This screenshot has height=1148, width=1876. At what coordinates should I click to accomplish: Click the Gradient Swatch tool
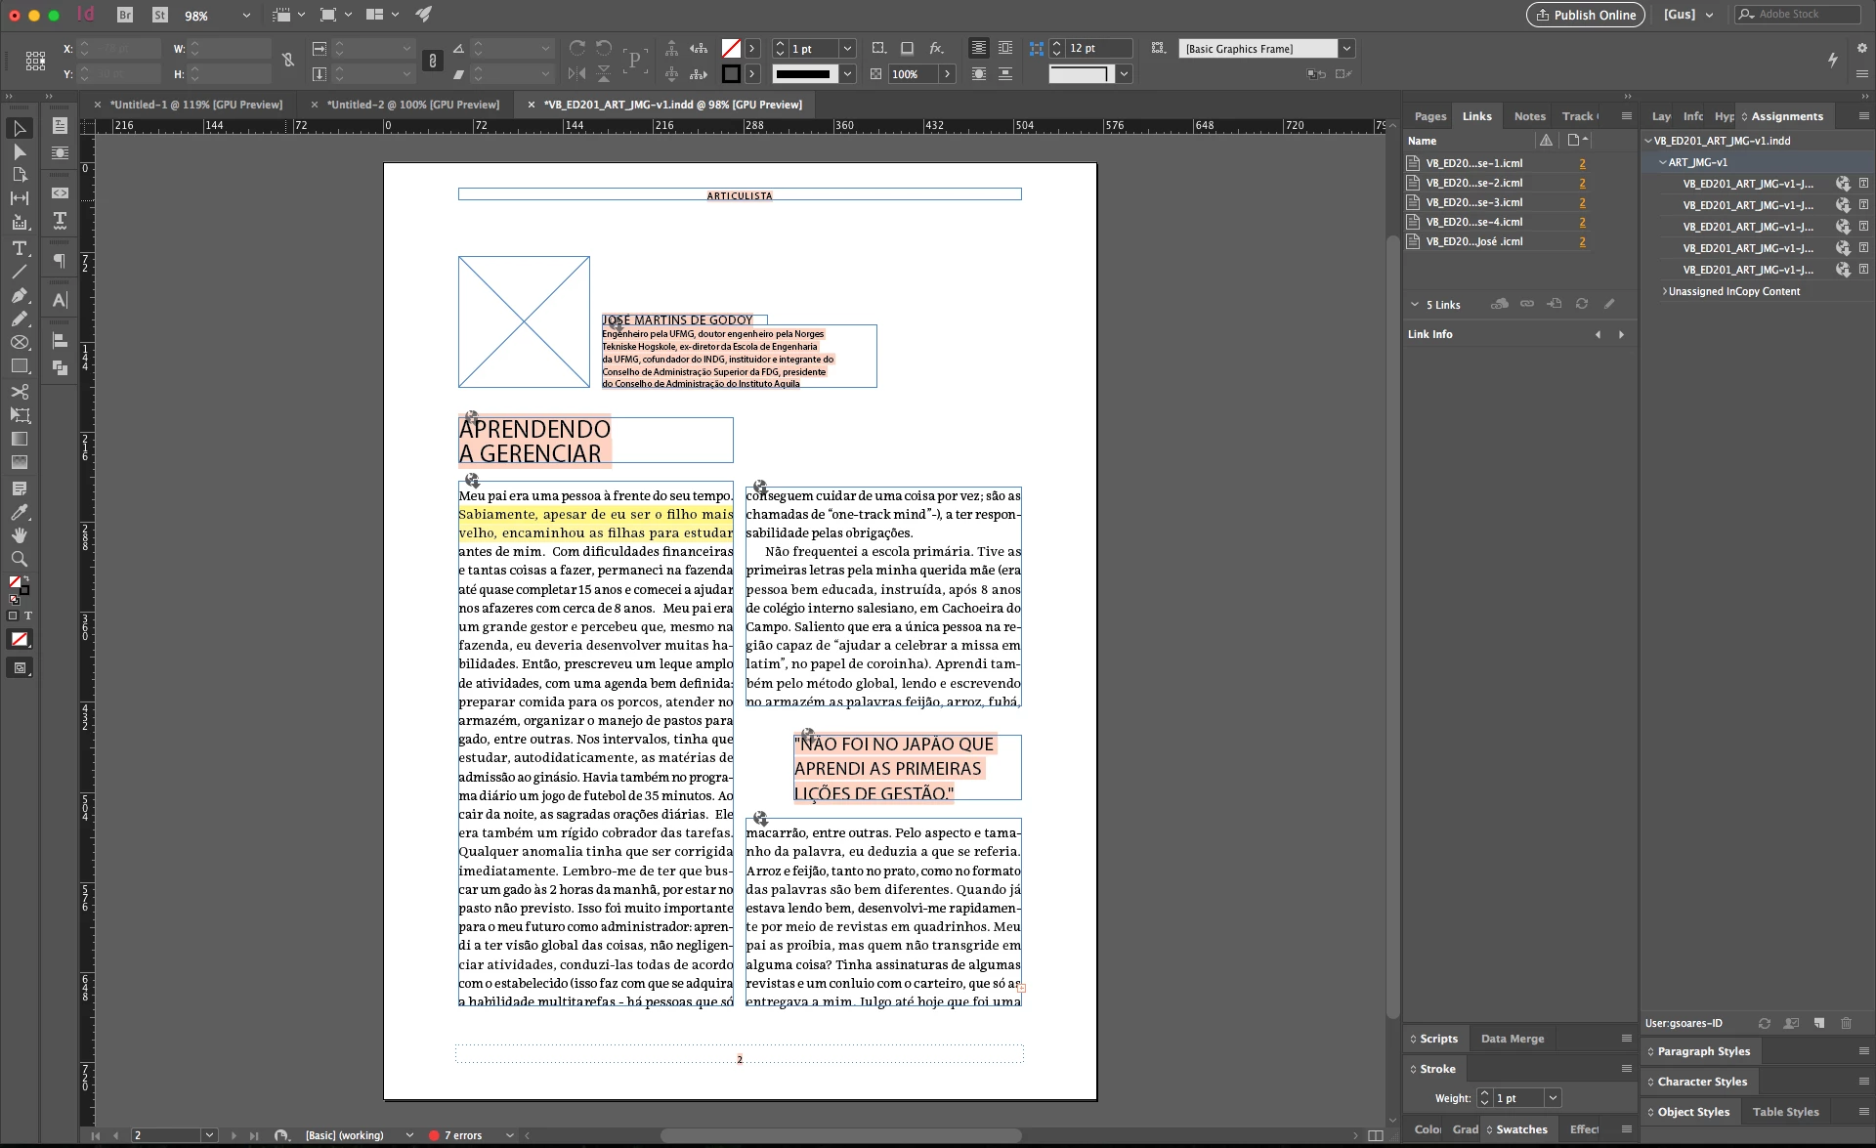(x=19, y=439)
